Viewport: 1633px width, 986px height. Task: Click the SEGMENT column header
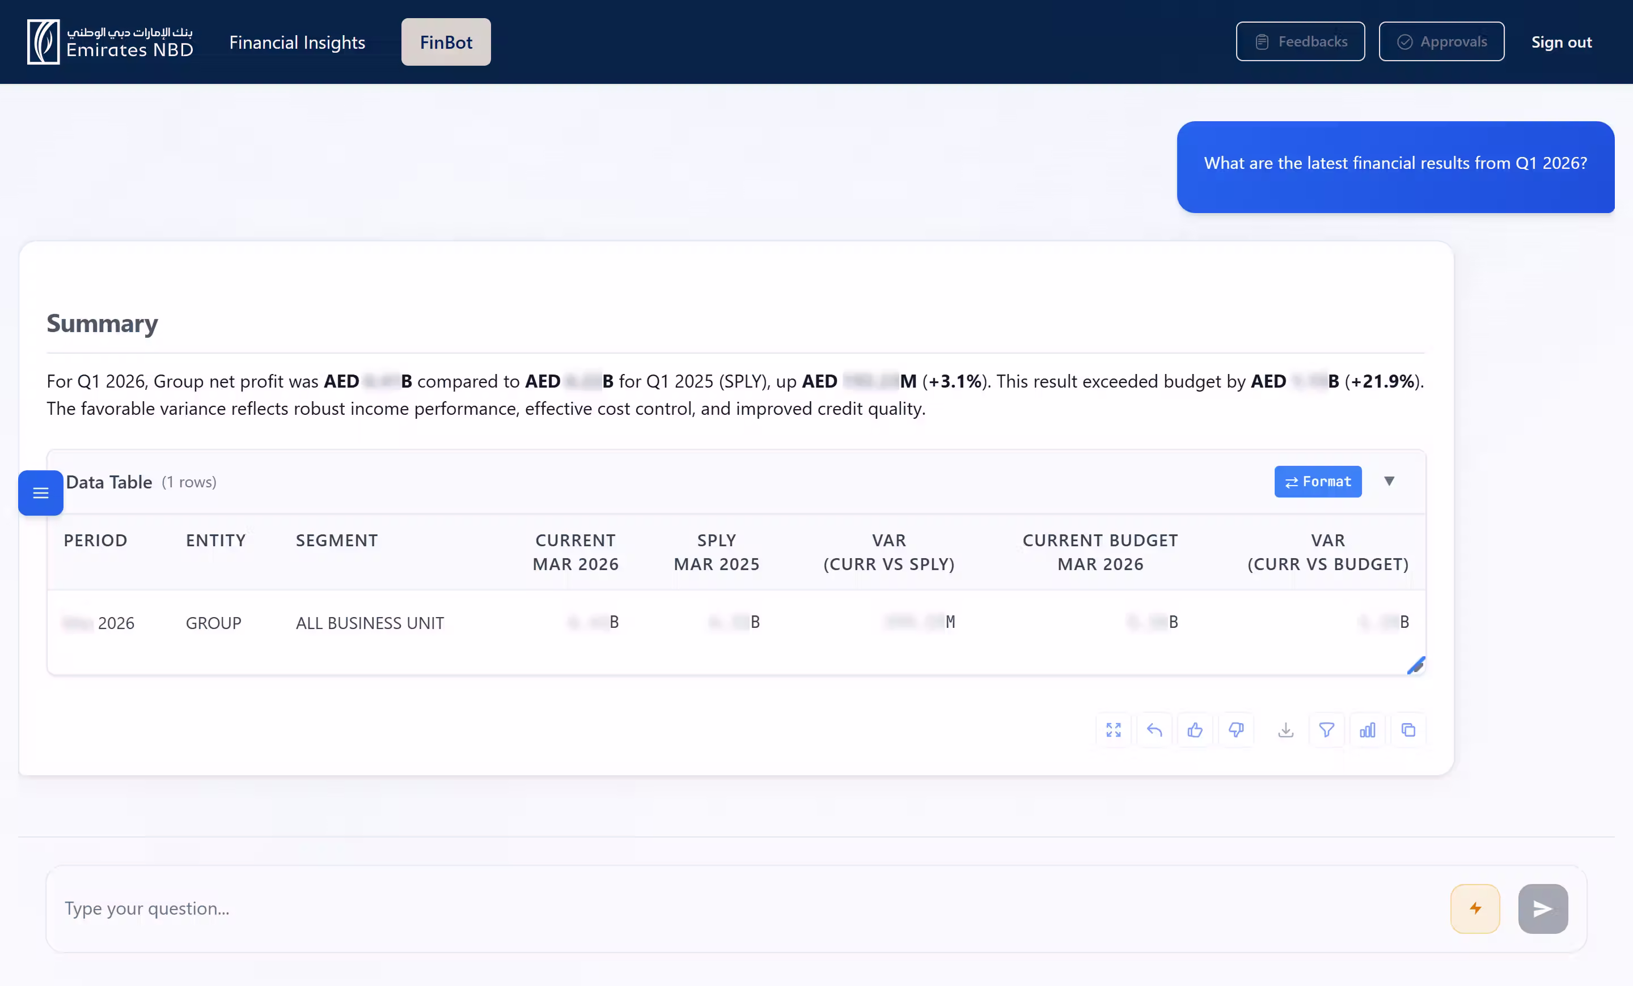tap(337, 541)
